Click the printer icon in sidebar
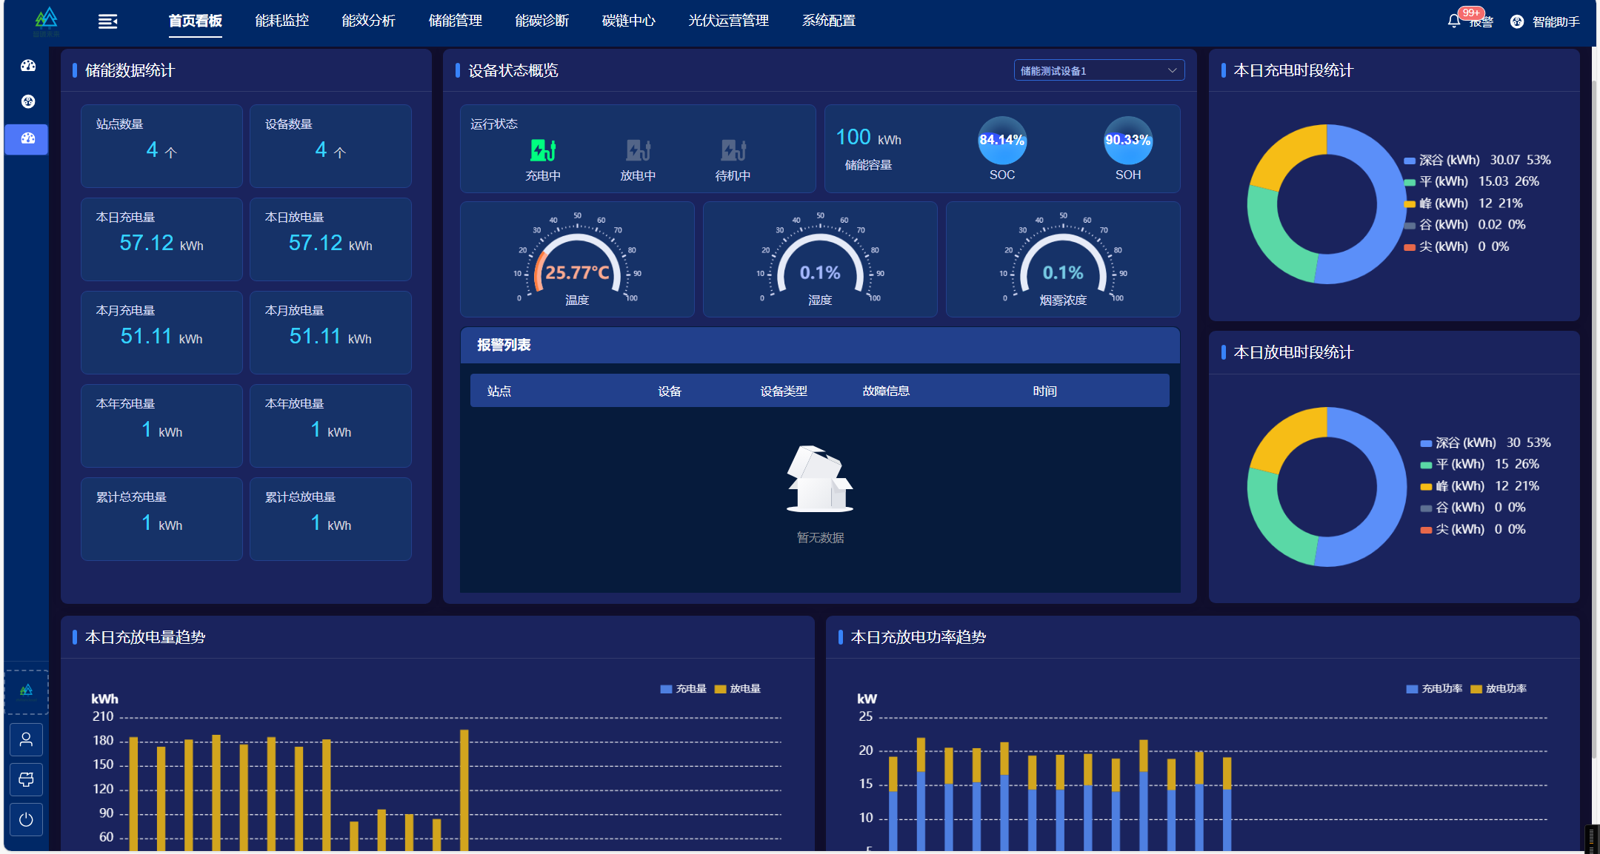Screen dimensions: 1600x854 click(26, 779)
